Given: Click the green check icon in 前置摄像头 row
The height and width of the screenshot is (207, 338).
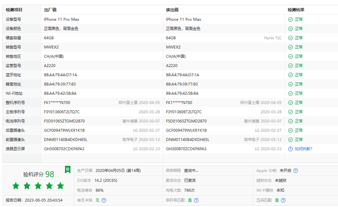Looking at the screenshot, I should click(290, 140).
